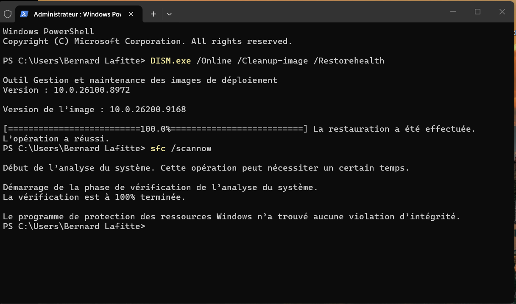Click "Démarrage de la phase de vérification" line

pos(160,187)
